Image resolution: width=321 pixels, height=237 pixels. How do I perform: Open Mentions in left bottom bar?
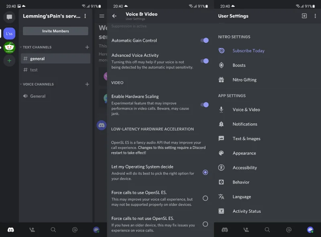(x=75, y=230)
